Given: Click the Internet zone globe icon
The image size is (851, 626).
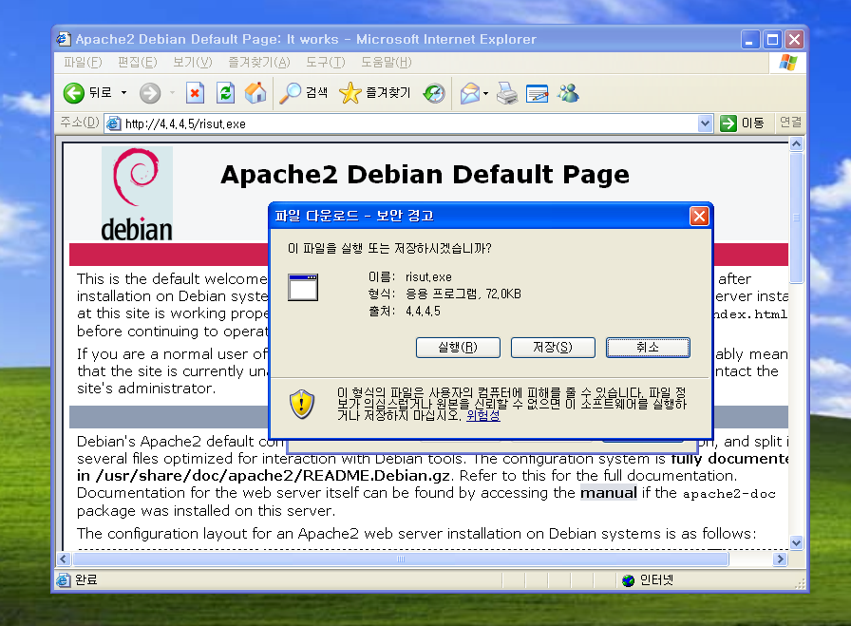Looking at the screenshot, I should click(x=628, y=580).
